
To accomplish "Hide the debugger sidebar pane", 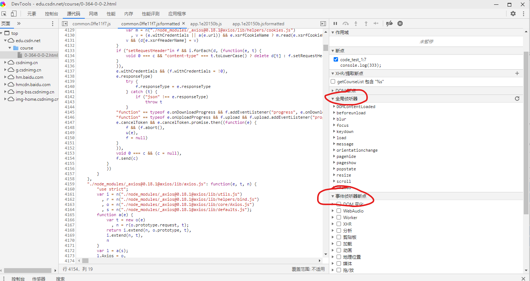I will (323, 23).
